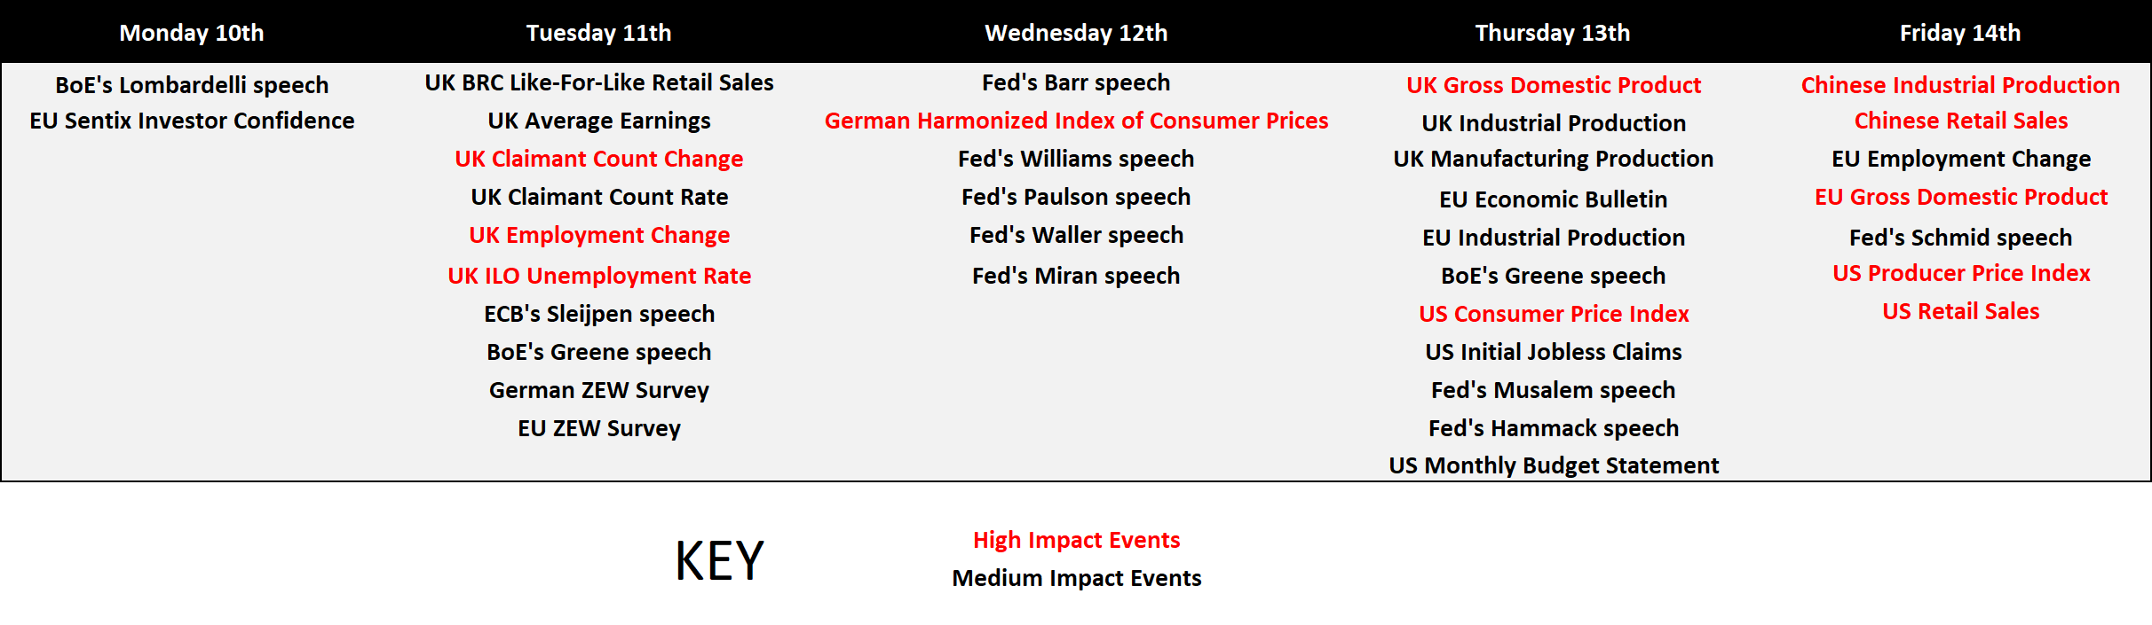Screen dimensions: 2152x625
Task: Click German Harmonized Index of Consumer Prices
Action: 1076,121
